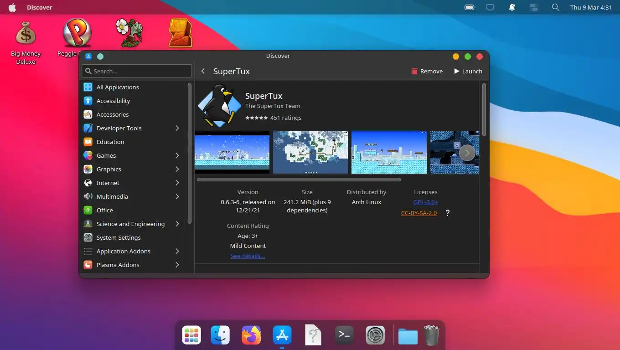Screen dimensions: 620x350
Task: Click the clock Thu 9 Mar 4:31
Action: click(591, 7)
